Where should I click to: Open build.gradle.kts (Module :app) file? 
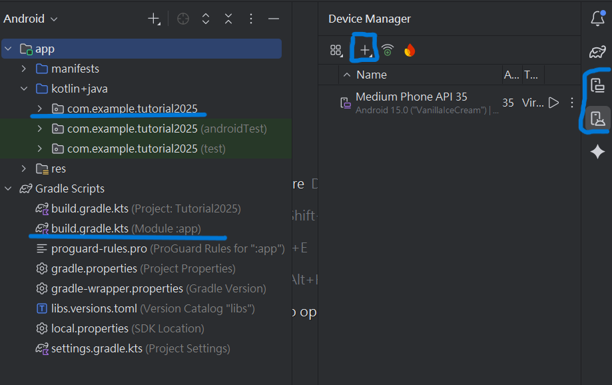point(89,228)
